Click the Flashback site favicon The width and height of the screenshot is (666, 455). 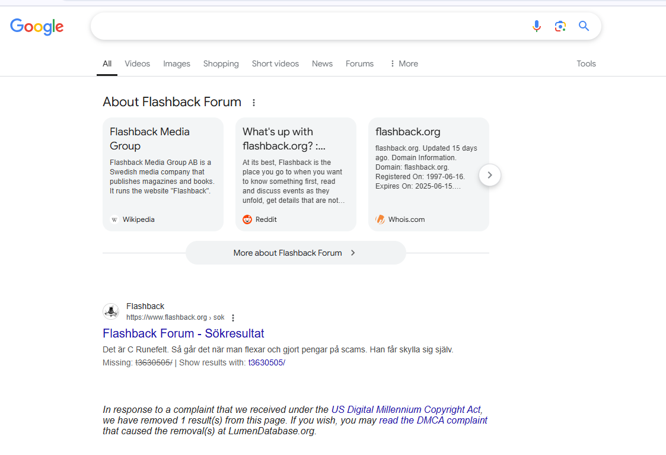pyautogui.click(x=111, y=311)
